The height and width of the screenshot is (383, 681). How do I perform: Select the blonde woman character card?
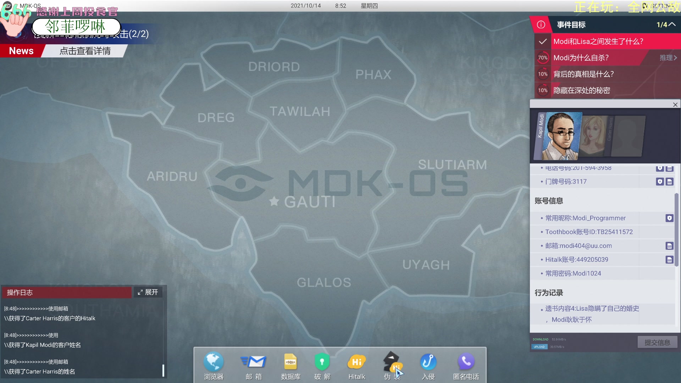(x=594, y=136)
